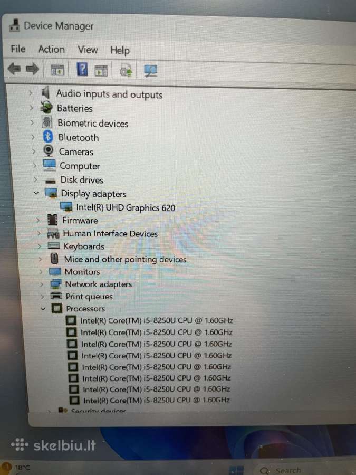
Task: Click the Action Pane toolbar icon
Action: pyautogui.click(x=101, y=70)
